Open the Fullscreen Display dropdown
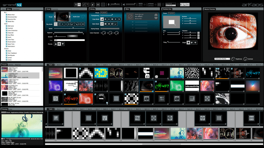The height and width of the screenshot is (148, 264). click(222, 59)
